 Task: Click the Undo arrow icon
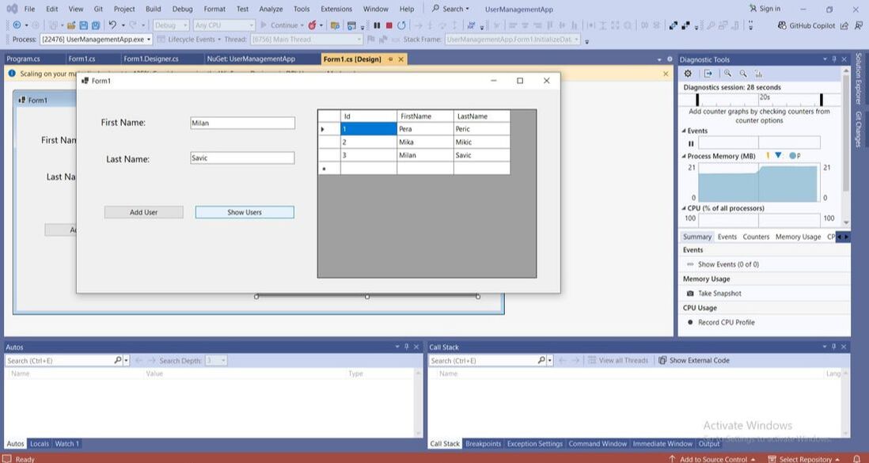pos(112,25)
